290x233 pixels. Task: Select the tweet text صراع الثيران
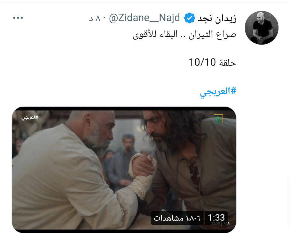click(x=212, y=35)
